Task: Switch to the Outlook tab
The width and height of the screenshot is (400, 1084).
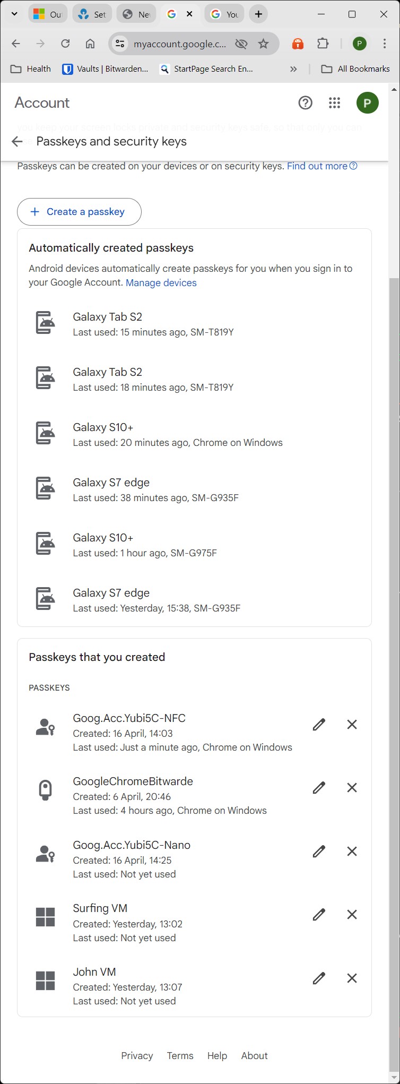Action: 47,14
